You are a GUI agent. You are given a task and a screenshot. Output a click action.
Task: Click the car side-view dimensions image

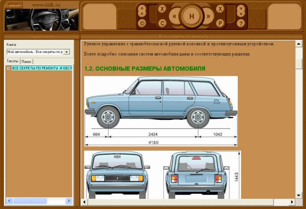pos(161,111)
